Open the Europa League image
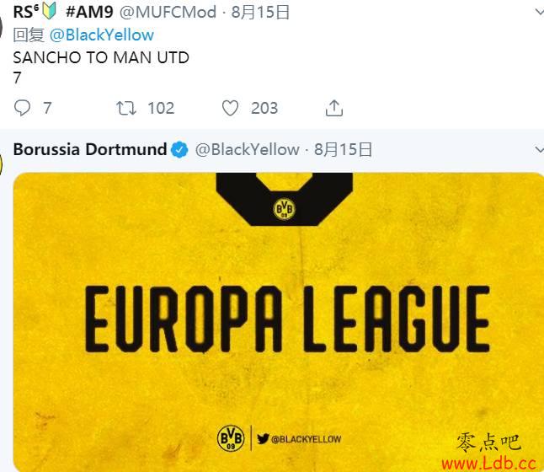 [x=279, y=322]
